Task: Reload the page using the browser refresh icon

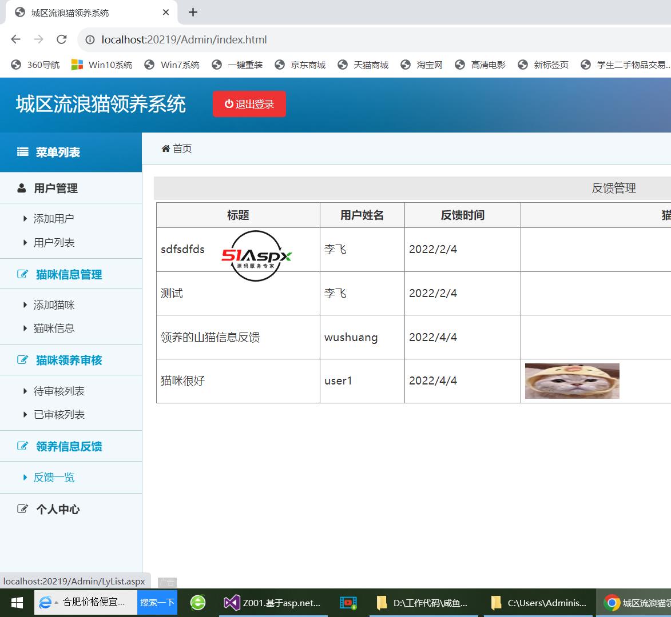Action: 61,40
